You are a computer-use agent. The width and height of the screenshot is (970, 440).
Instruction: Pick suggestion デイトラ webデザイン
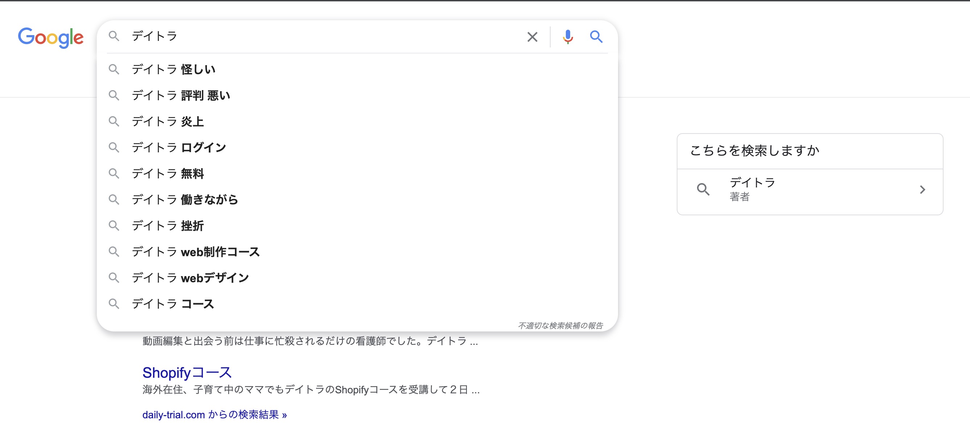pyautogui.click(x=190, y=278)
